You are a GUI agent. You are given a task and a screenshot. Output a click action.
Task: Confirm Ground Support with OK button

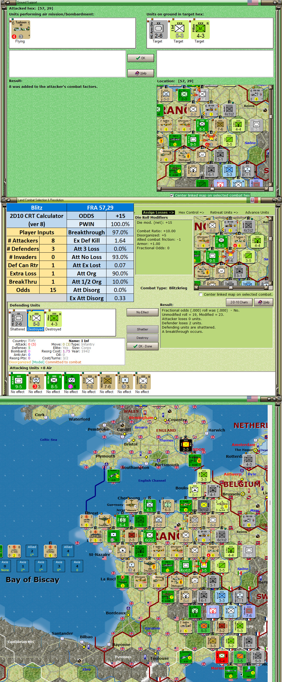tap(140, 58)
